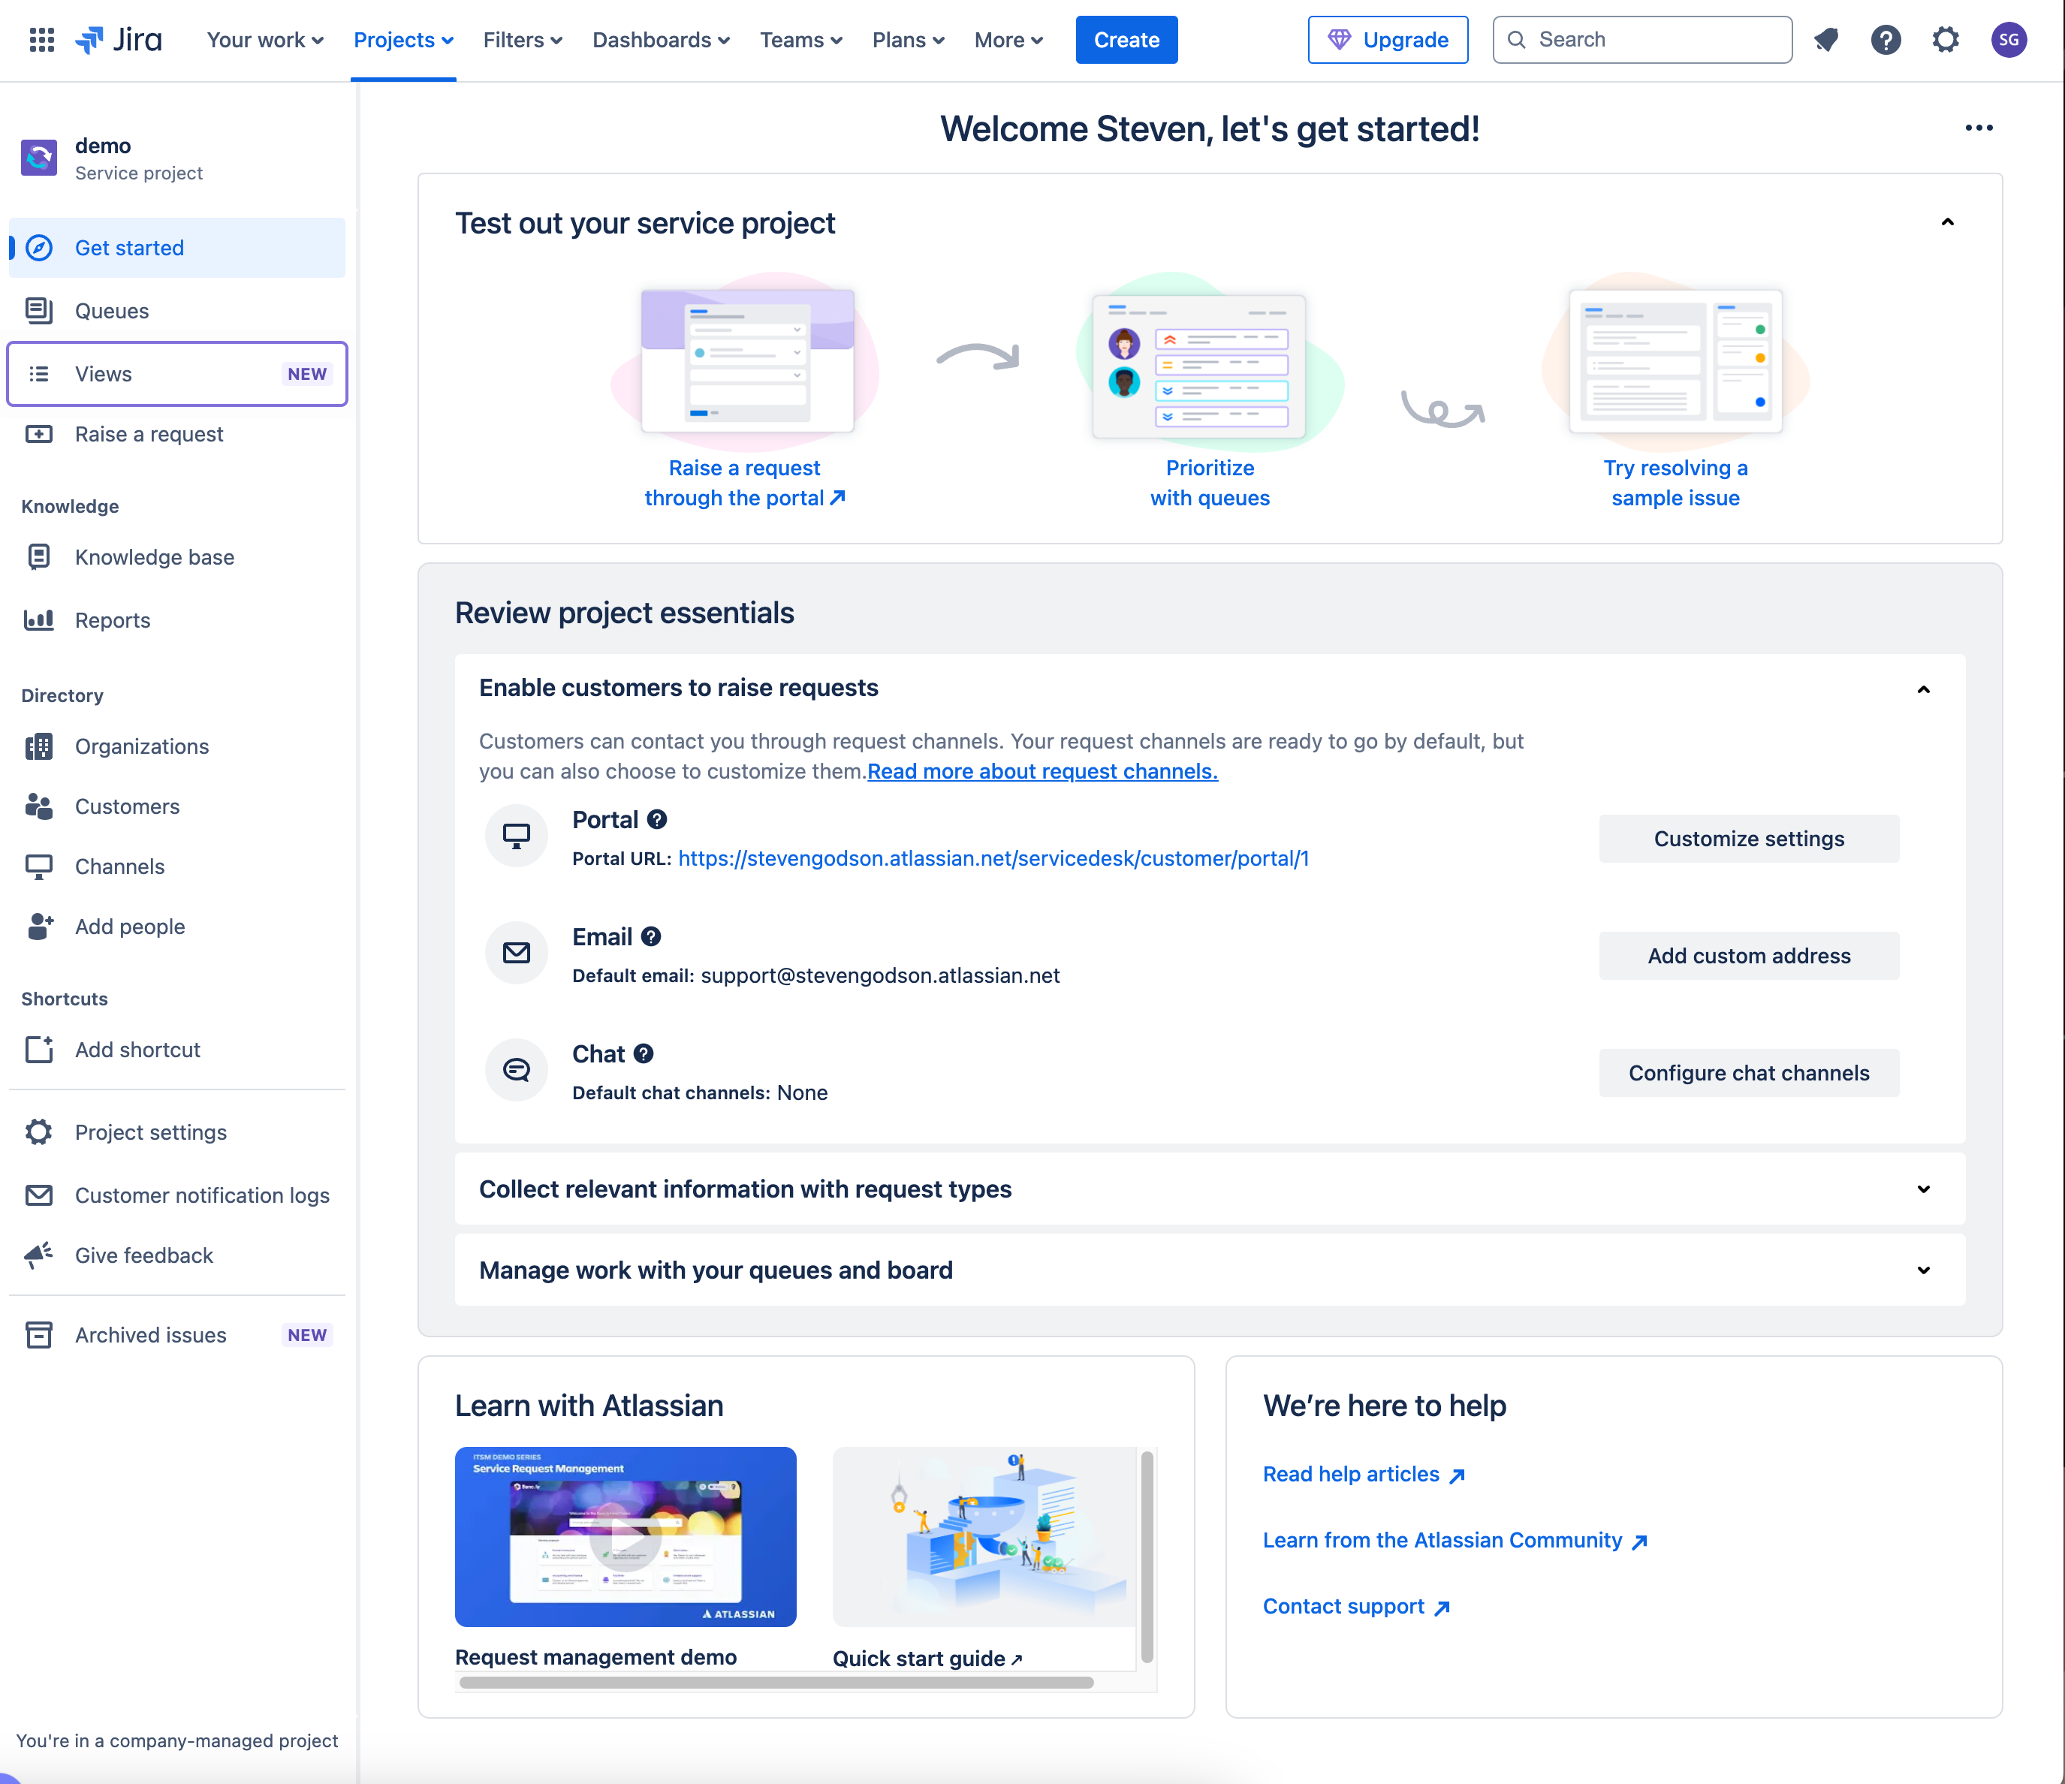Image resolution: width=2065 pixels, height=1784 pixels.
Task: Open the Dashboards dropdown
Action: [x=661, y=40]
